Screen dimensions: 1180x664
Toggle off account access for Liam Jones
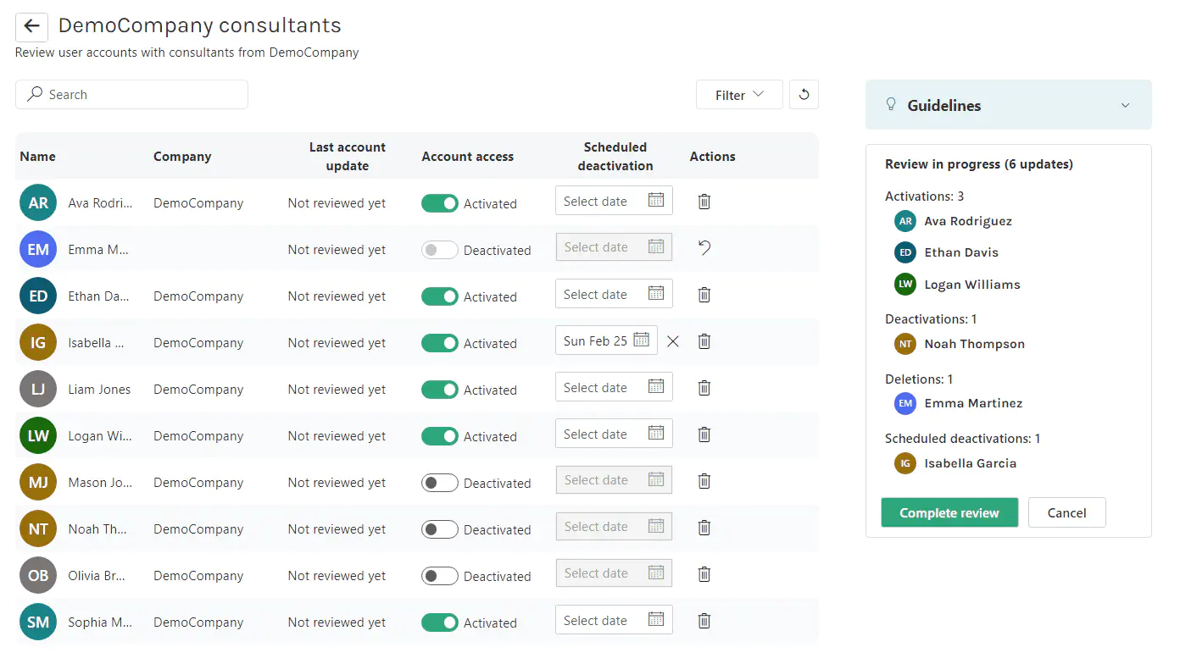click(x=440, y=390)
